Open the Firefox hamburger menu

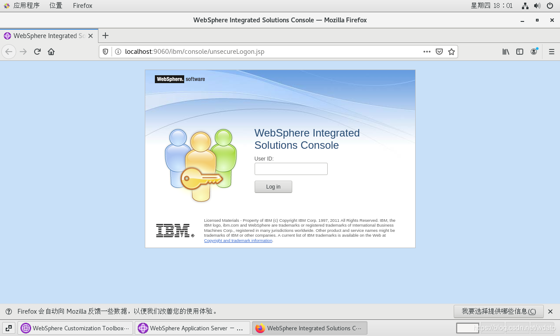(551, 52)
